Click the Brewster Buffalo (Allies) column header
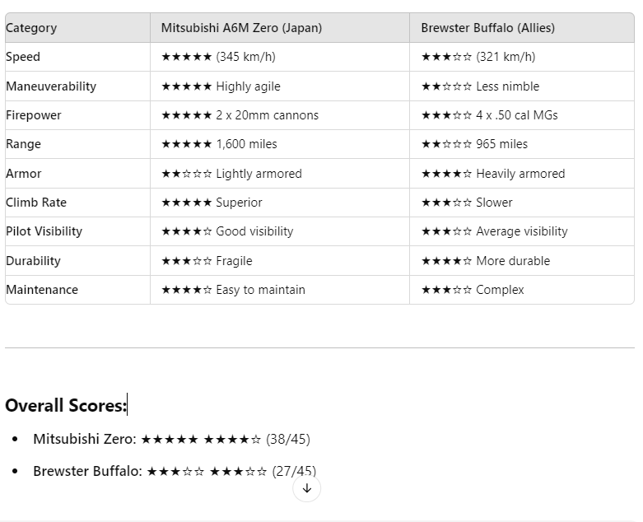The height and width of the screenshot is (522, 643). (x=522, y=27)
